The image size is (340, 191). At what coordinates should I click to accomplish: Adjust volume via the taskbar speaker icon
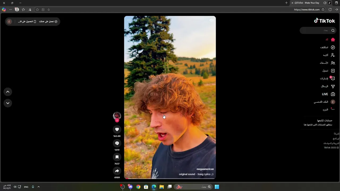15,187
